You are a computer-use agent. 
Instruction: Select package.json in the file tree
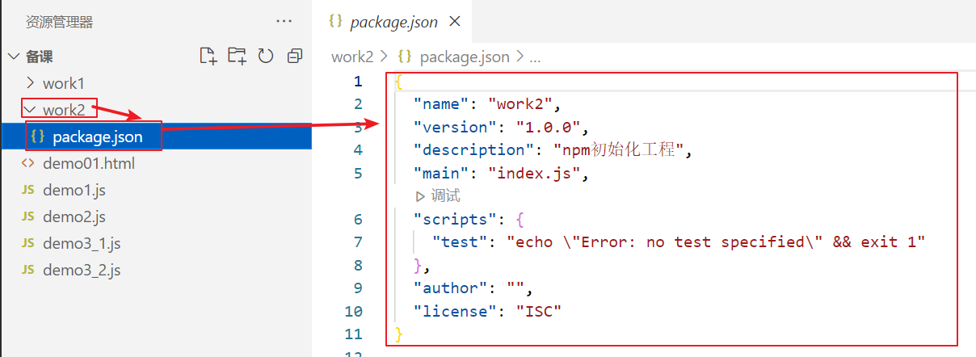97,136
